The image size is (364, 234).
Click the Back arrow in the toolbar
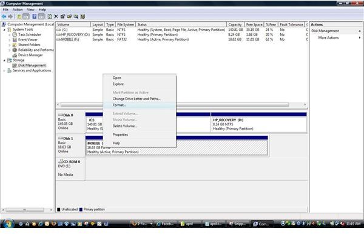4,16
